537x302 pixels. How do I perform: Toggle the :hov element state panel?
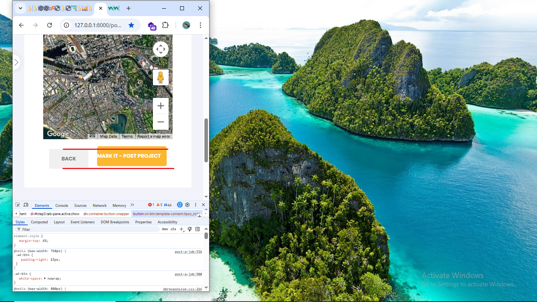(x=164, y=229)
